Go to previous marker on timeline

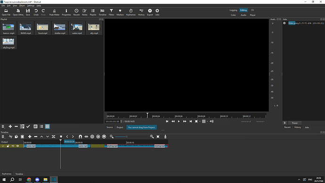(x=67, y=136)
